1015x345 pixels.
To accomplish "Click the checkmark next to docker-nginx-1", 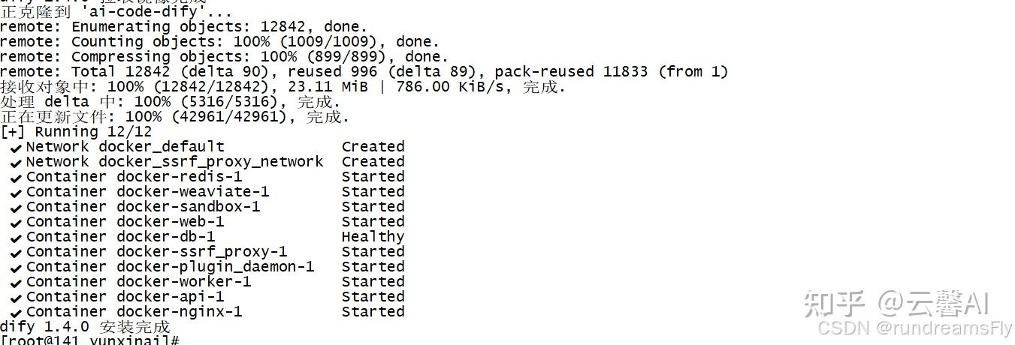I will (16, 313).
